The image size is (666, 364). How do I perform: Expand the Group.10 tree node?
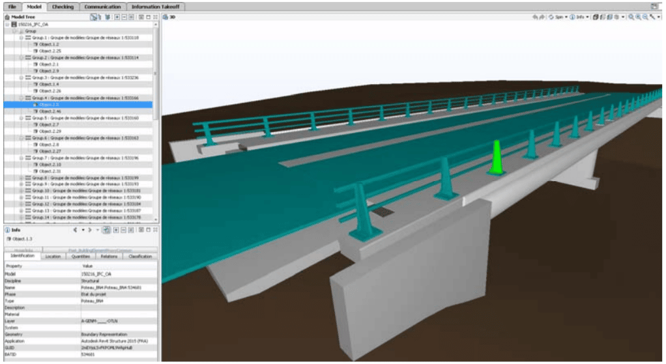pos(22,191)
